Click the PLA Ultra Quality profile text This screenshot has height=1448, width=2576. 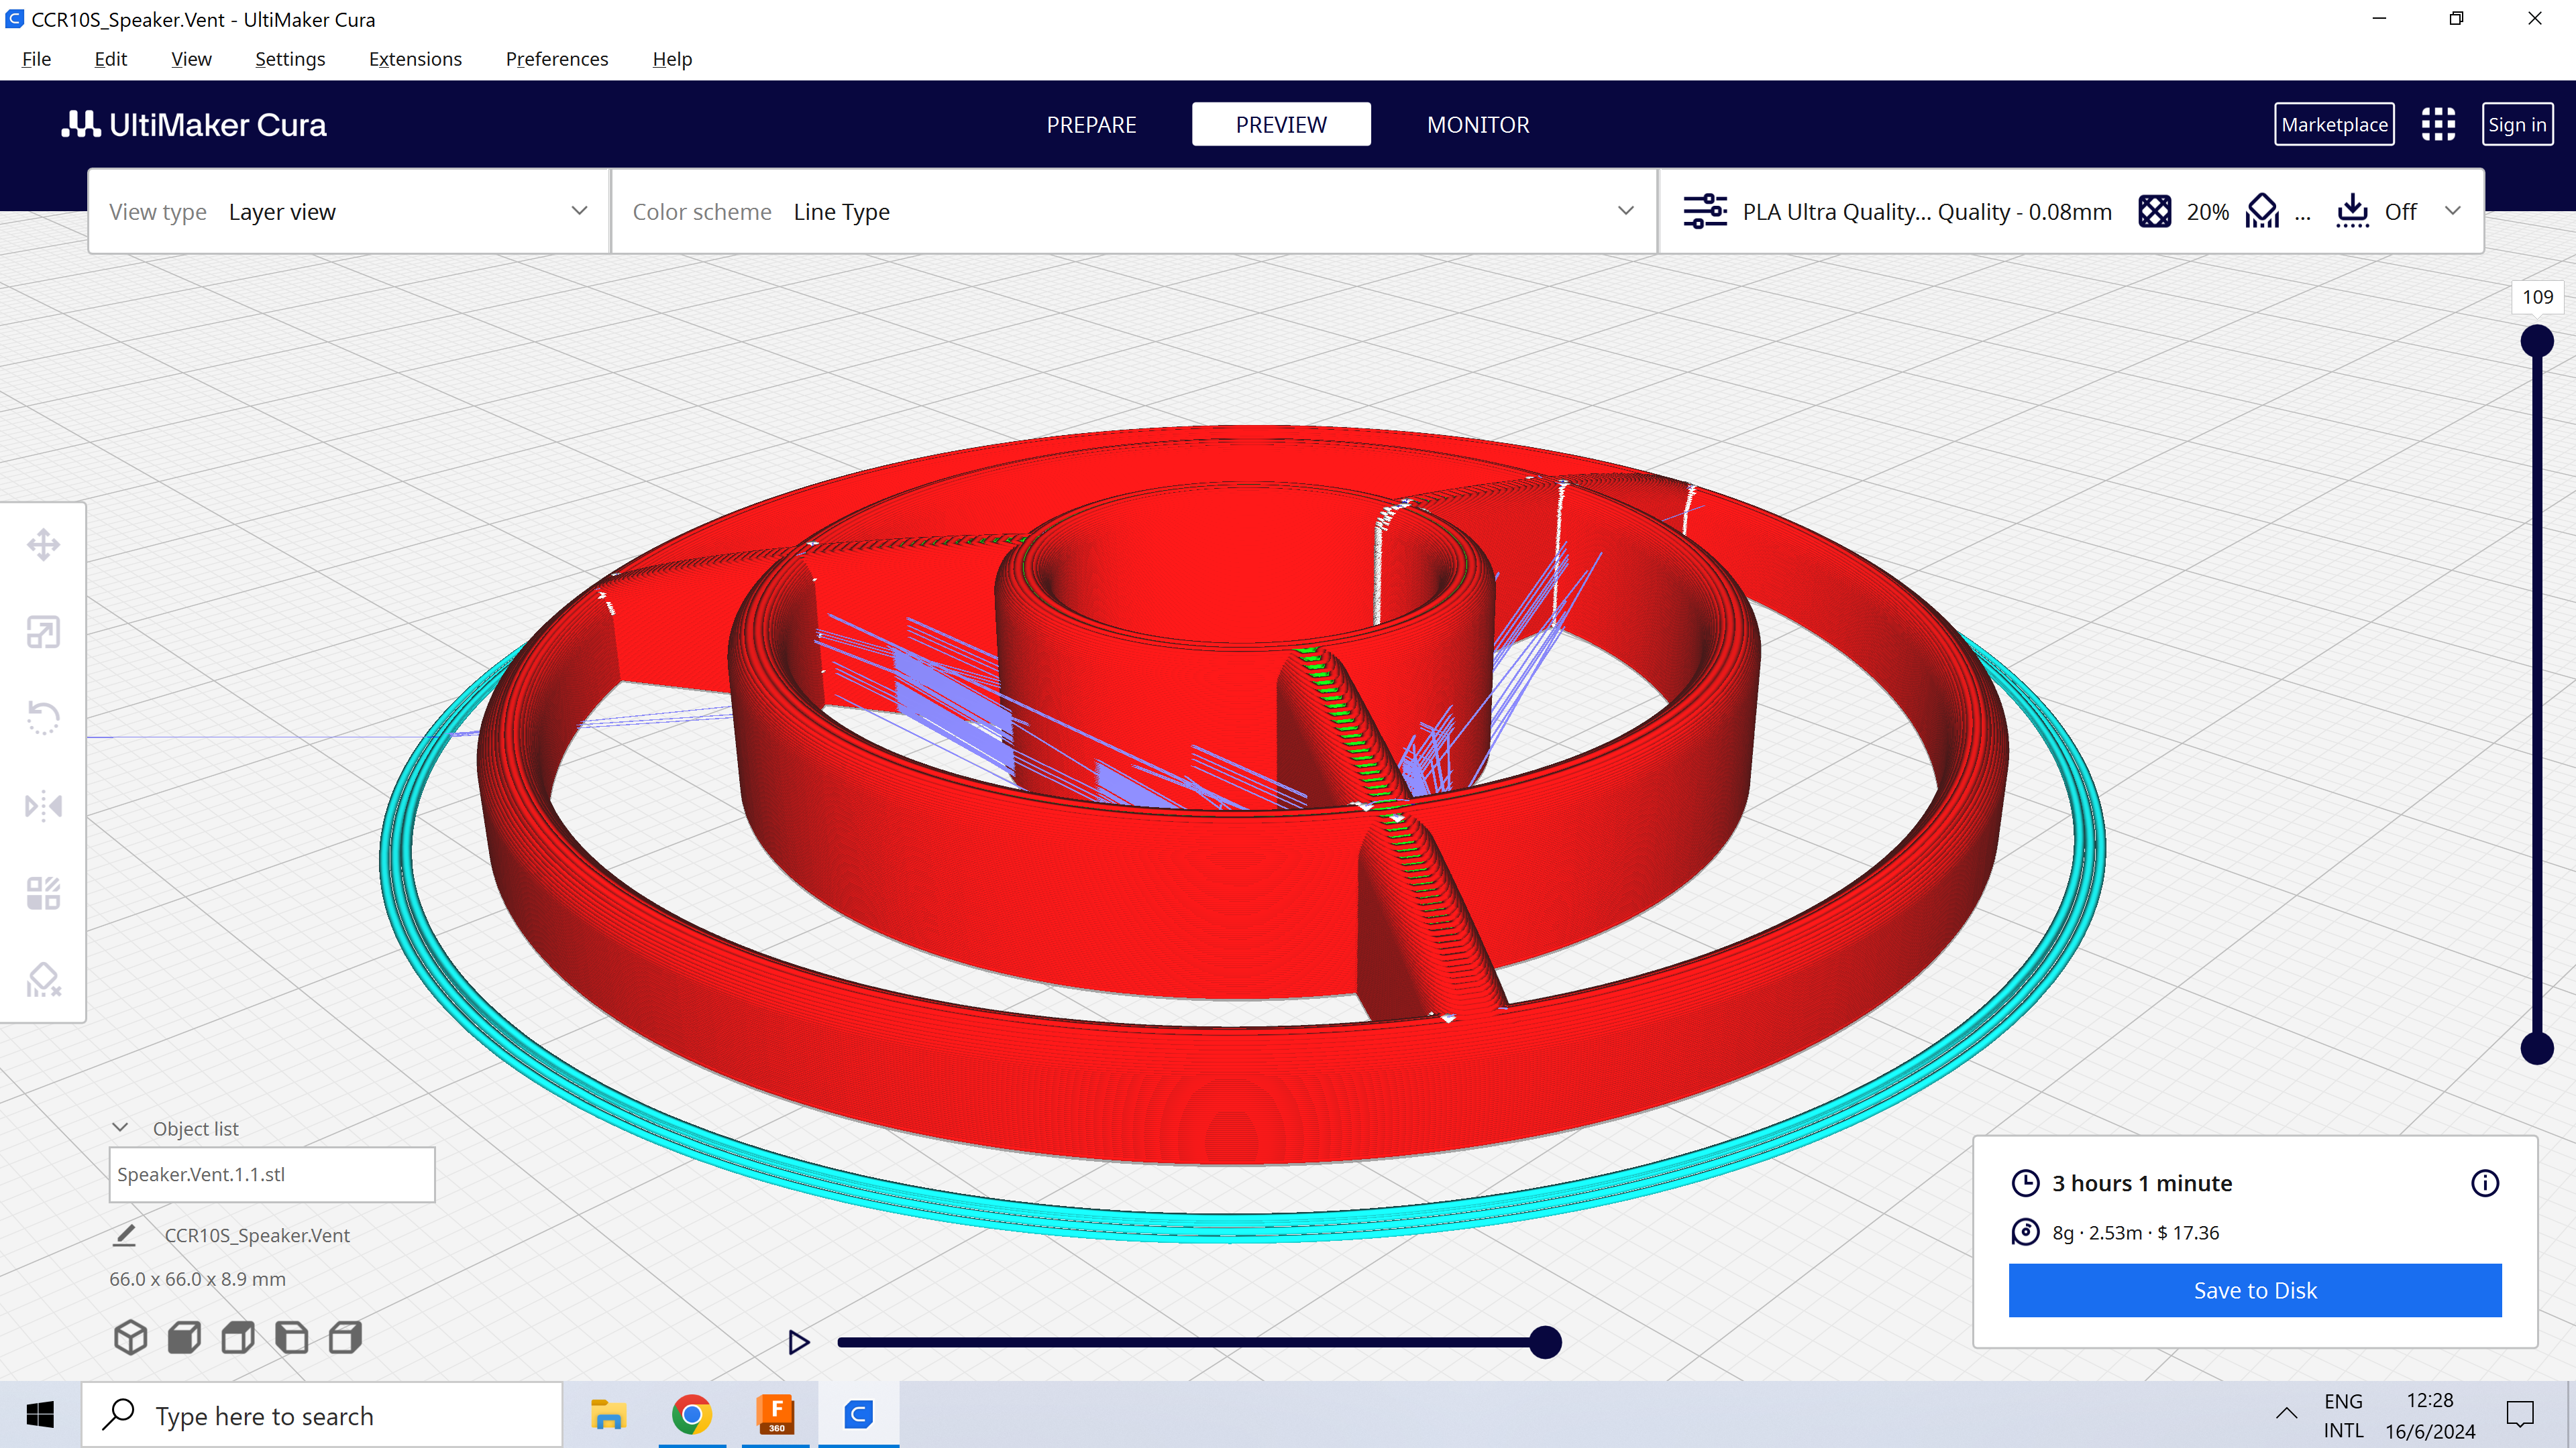1926,211
